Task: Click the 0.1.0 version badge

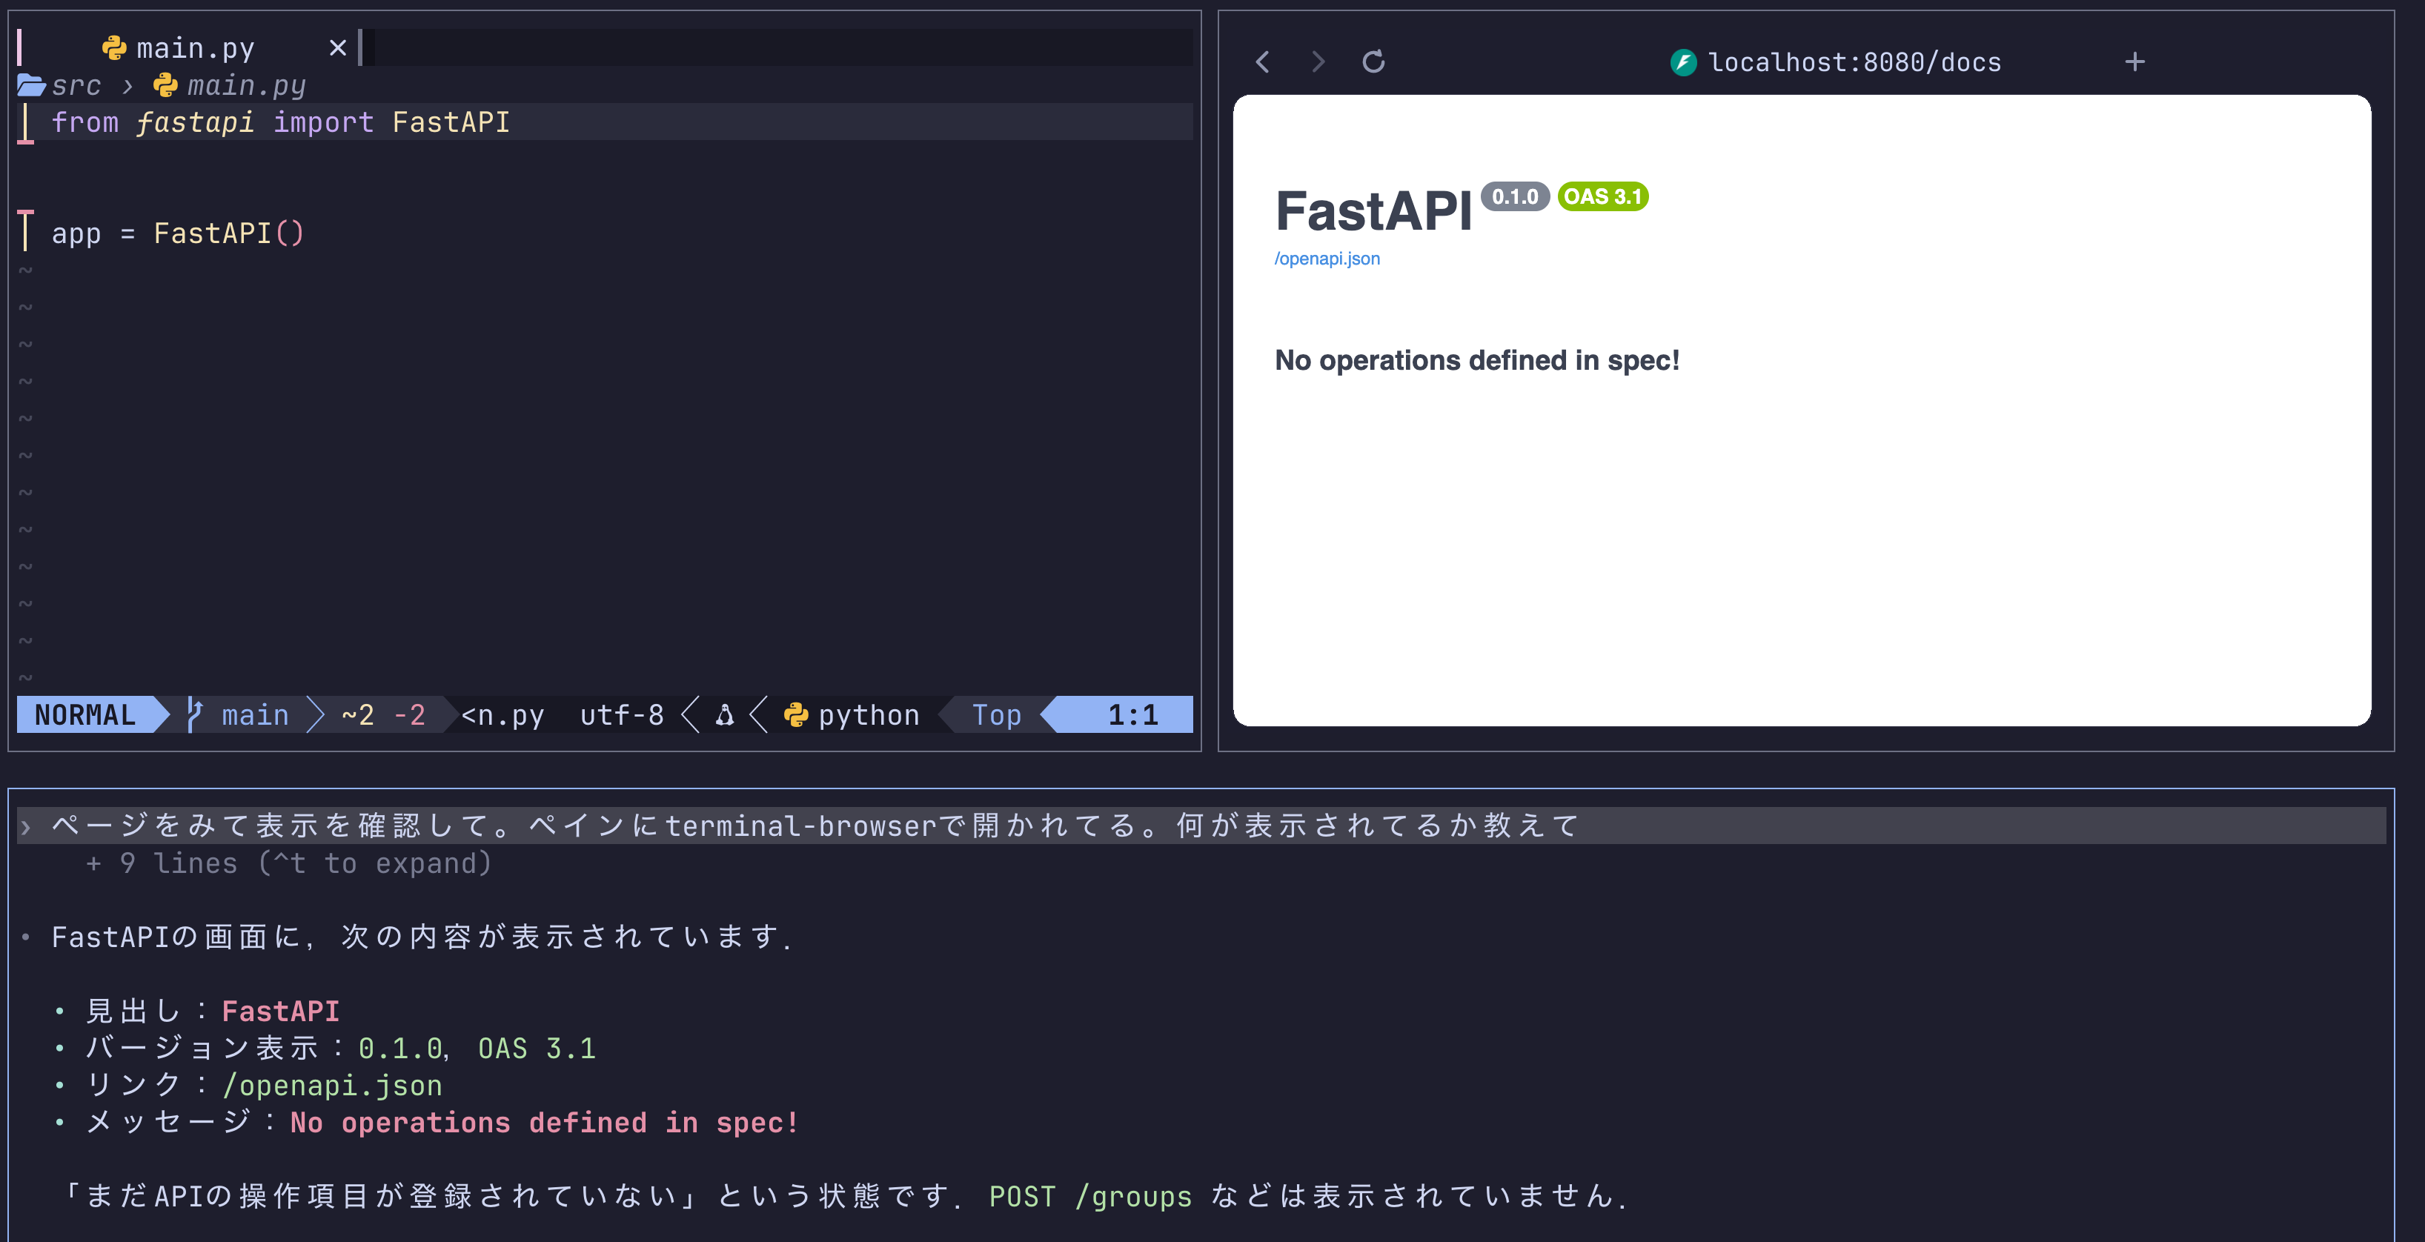Action: 1515,197
